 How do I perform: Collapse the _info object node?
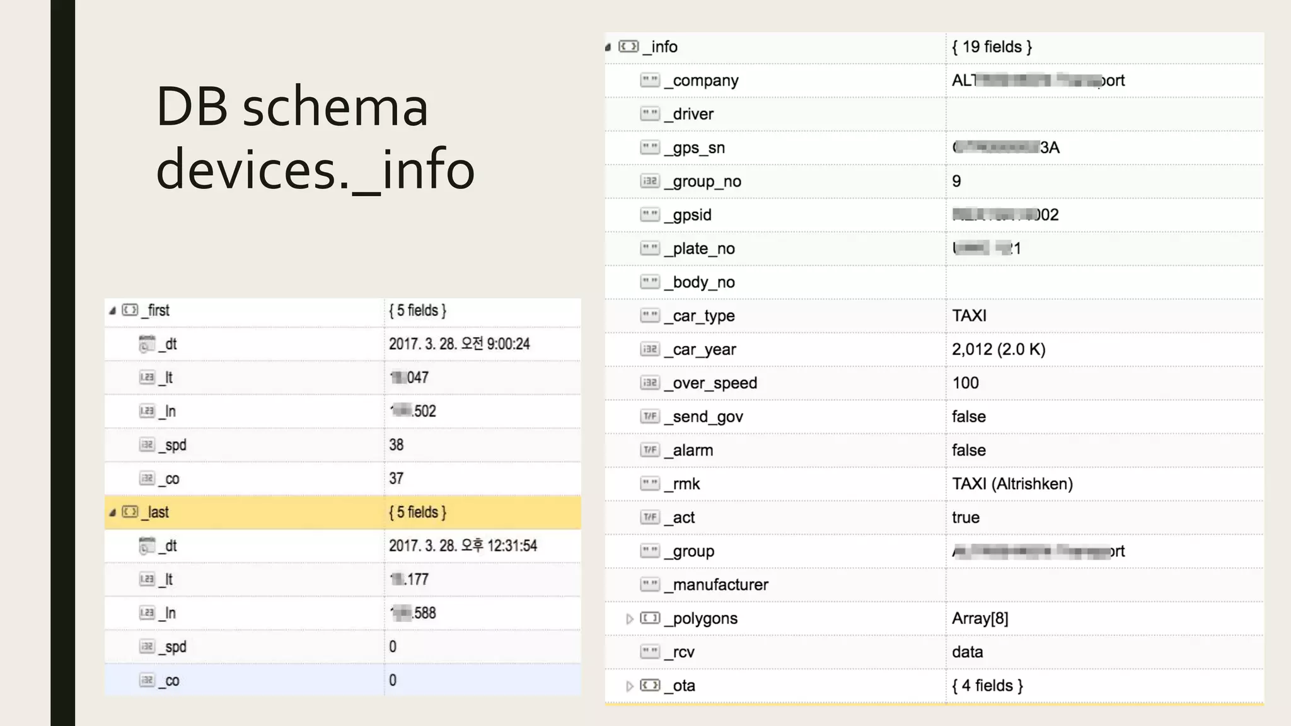tap(608, 47)
